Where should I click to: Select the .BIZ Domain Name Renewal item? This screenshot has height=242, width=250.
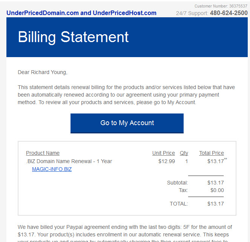pos(69,161)
